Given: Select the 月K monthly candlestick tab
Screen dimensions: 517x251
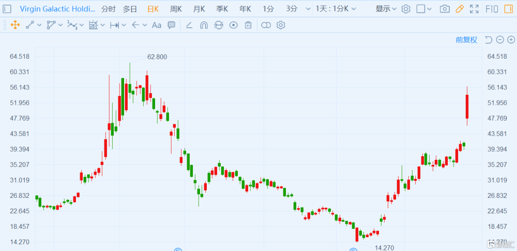Looking at the screenshot, I should [199, 9].
